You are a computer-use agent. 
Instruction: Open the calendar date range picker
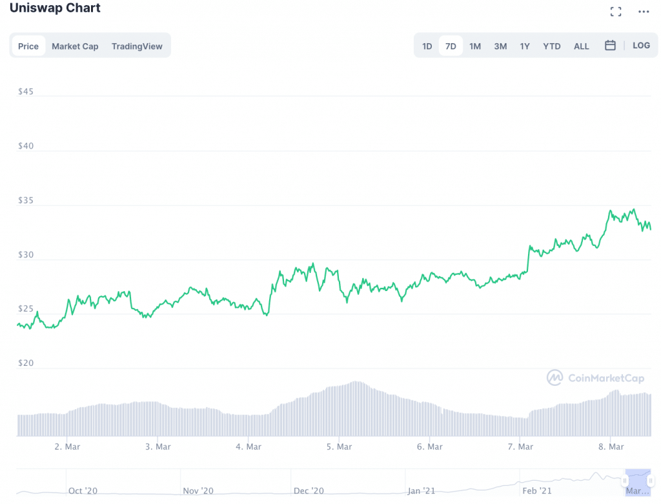[x=610, y=46]
